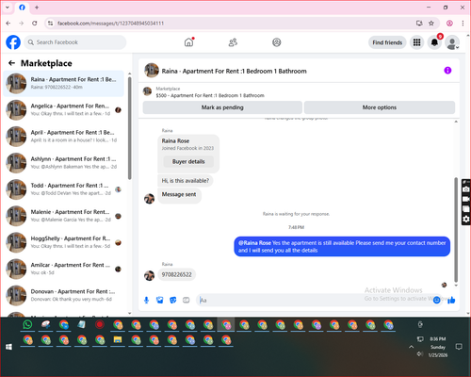Open the Windows Start menu
This screenshot has height=377, width=471.
(x=8, y=347)
